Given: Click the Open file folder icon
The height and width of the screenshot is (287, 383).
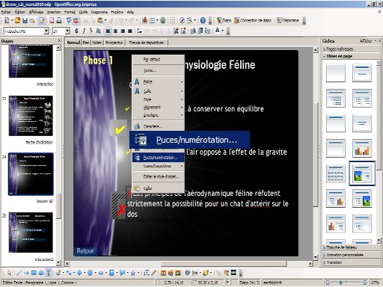Looking at the screenshot, I should click(18, 20).
